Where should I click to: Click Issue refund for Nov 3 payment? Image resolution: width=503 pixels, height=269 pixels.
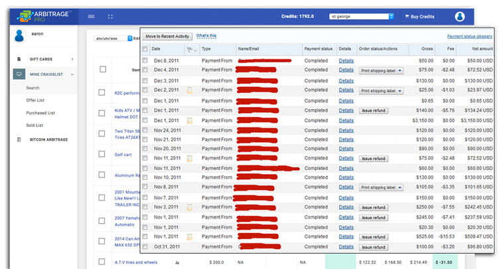point(374,208)
